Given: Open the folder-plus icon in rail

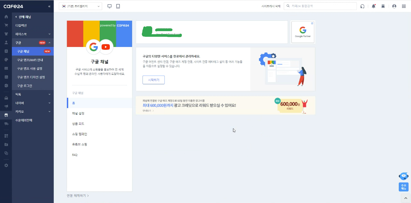Looking at the screenshot, I should point(6,144).
